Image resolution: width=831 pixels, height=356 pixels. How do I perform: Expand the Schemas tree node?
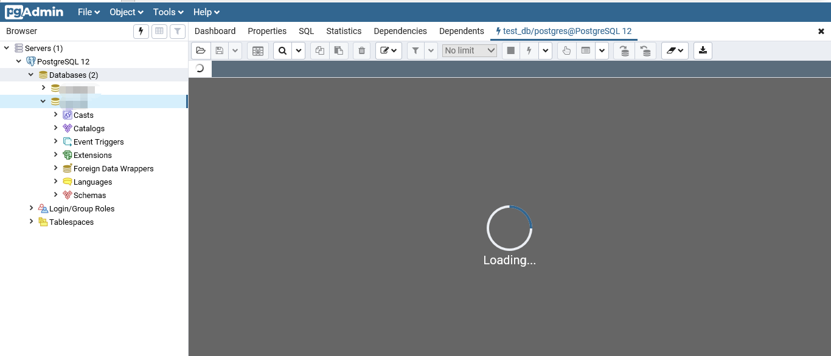point(56,195)
